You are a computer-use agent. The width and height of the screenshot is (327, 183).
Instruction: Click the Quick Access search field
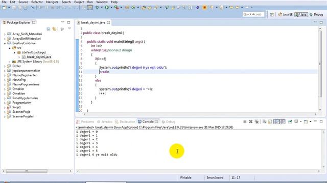pyautogui.click(x=253, y=14)
